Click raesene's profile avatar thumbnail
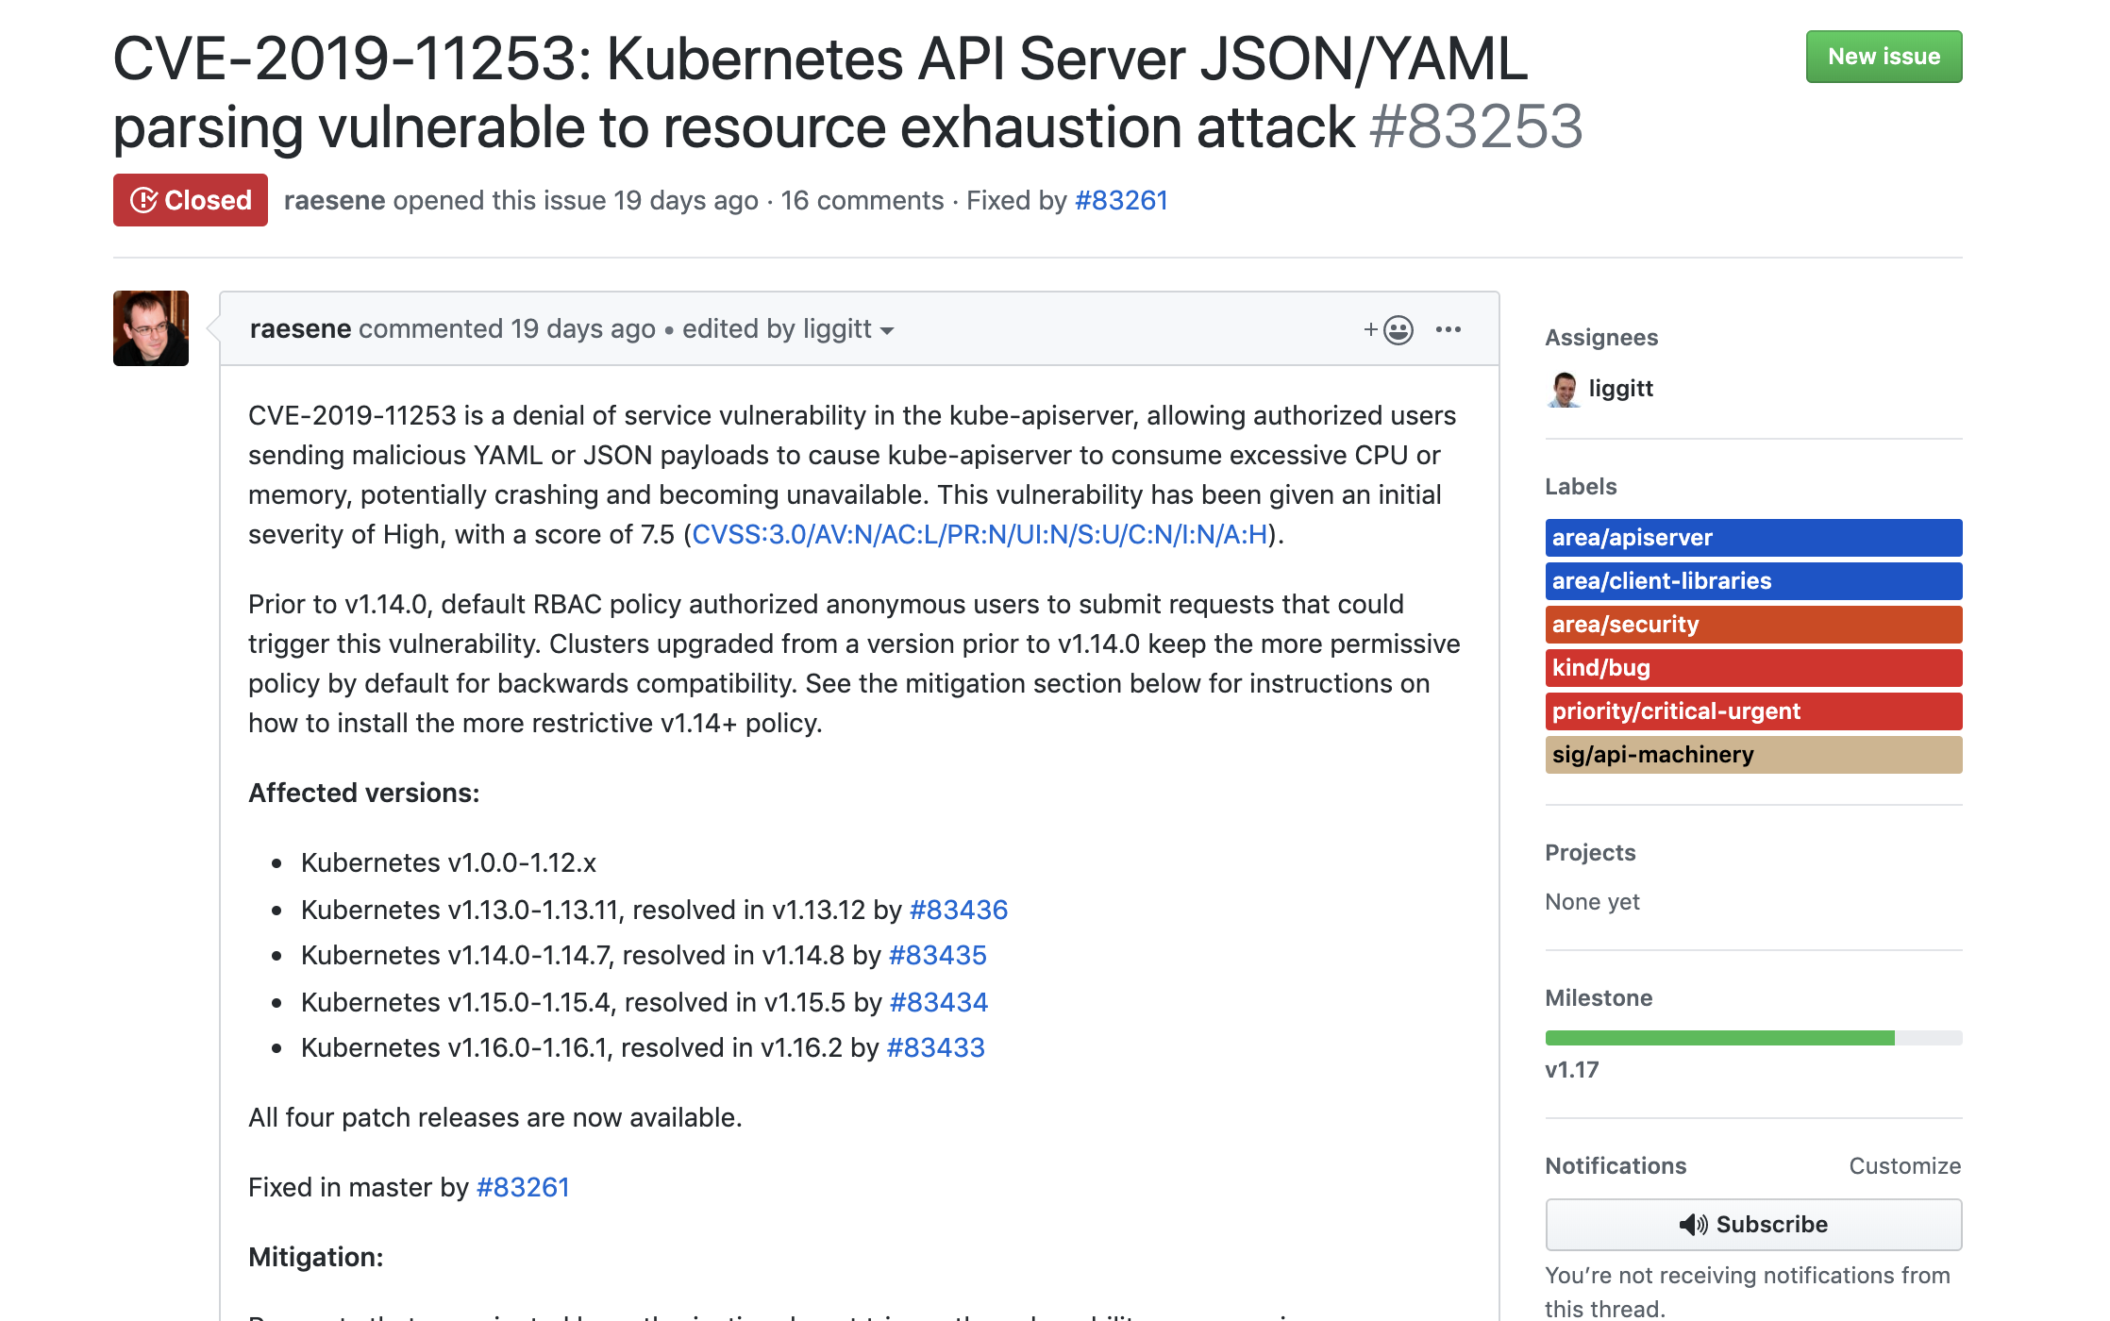The image size is (2110, 1321). click(151, 327)
